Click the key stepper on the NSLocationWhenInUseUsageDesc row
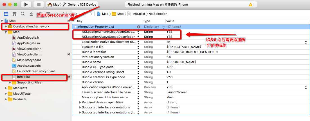The width and height of the screenshot is (310, 121). (x=138, y=32)
